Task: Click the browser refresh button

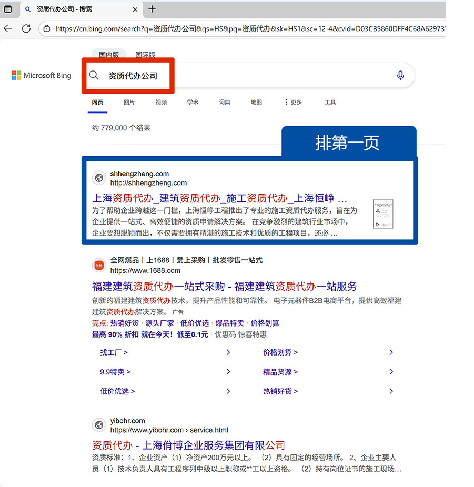Action: pyautogui.click(x=26, y=28)
